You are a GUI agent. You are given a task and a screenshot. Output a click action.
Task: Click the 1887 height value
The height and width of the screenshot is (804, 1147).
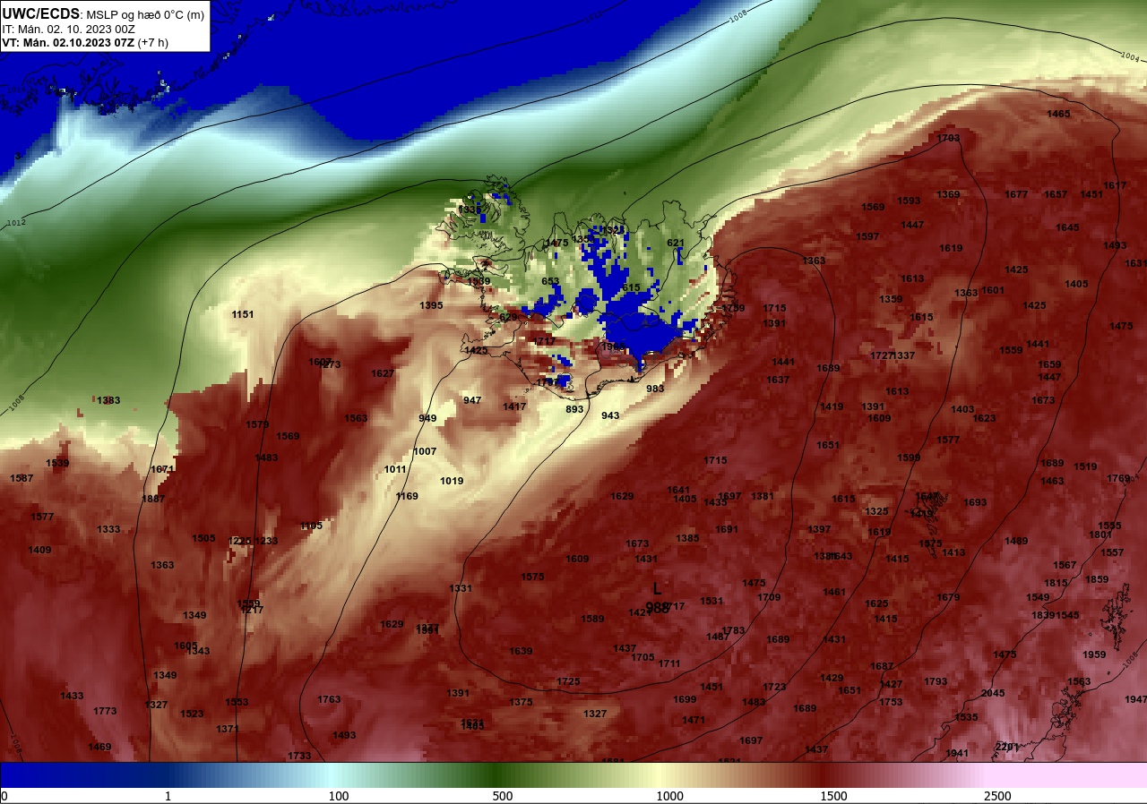(153, 499)
